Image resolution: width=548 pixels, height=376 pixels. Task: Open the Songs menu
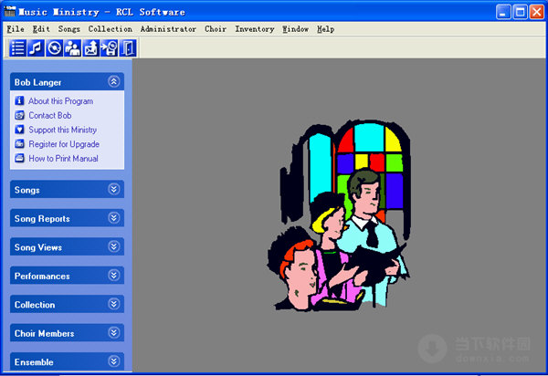(69, 29)
